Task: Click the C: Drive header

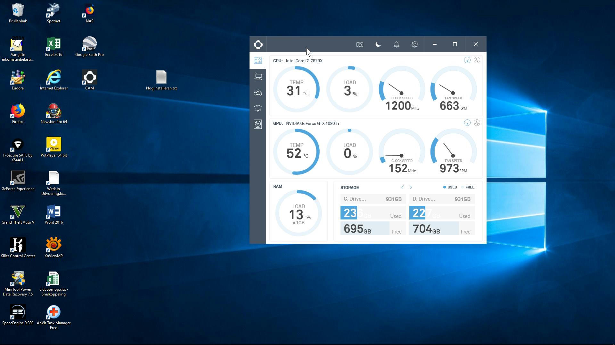Action: (x=373, y=199)
